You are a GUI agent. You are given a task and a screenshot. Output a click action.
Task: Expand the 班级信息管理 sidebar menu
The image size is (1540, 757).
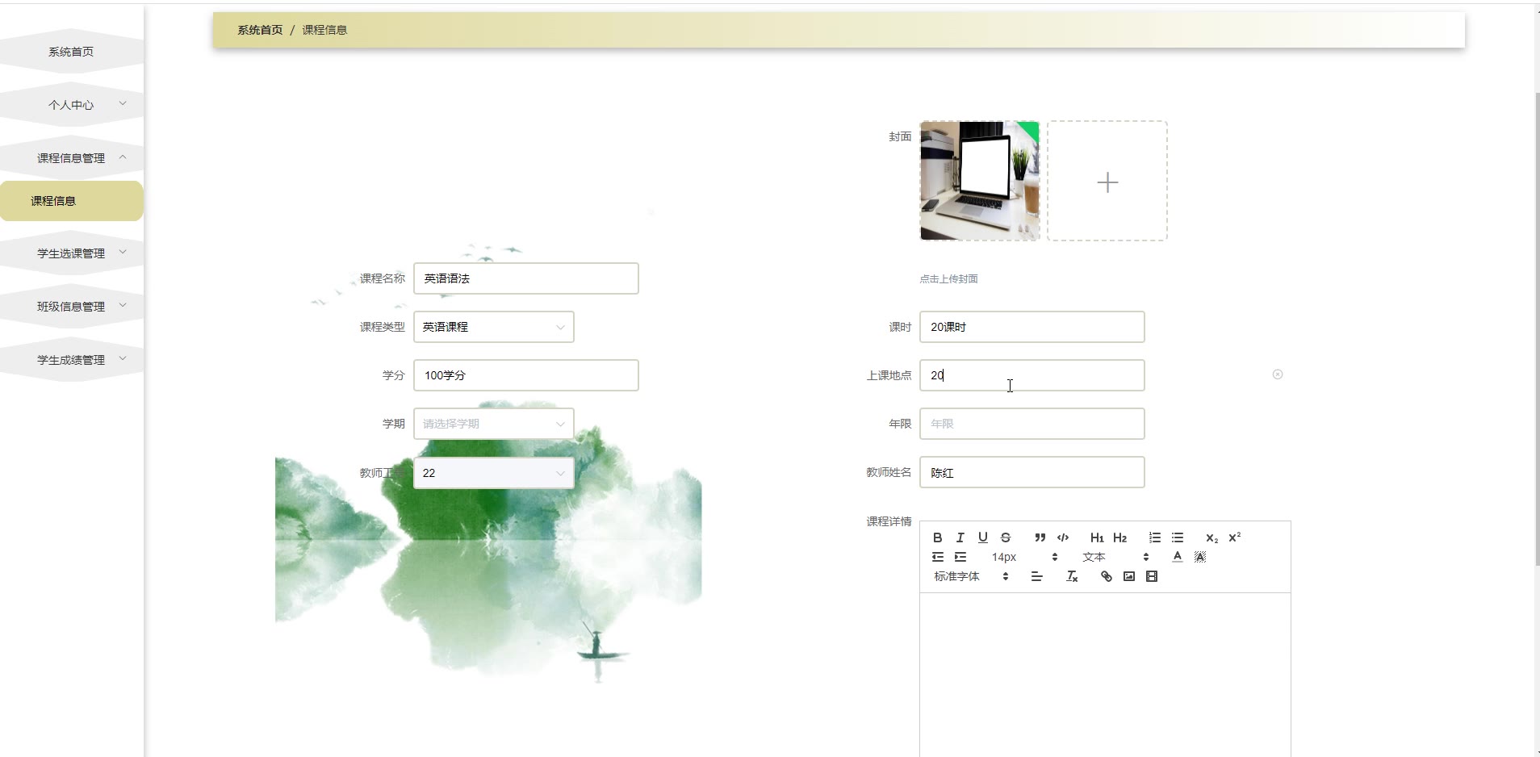pos(72,306)
